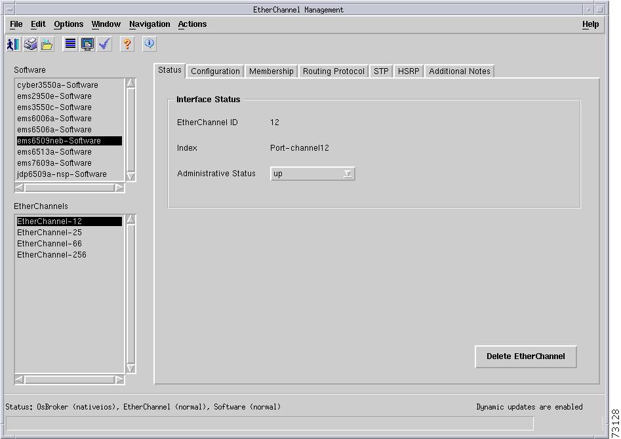Switch to the HSRP tab

click(409, 71)
